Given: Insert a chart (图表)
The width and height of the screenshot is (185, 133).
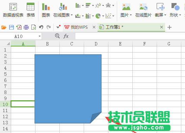Looking at the screenshot, I should tap(46, 10).
